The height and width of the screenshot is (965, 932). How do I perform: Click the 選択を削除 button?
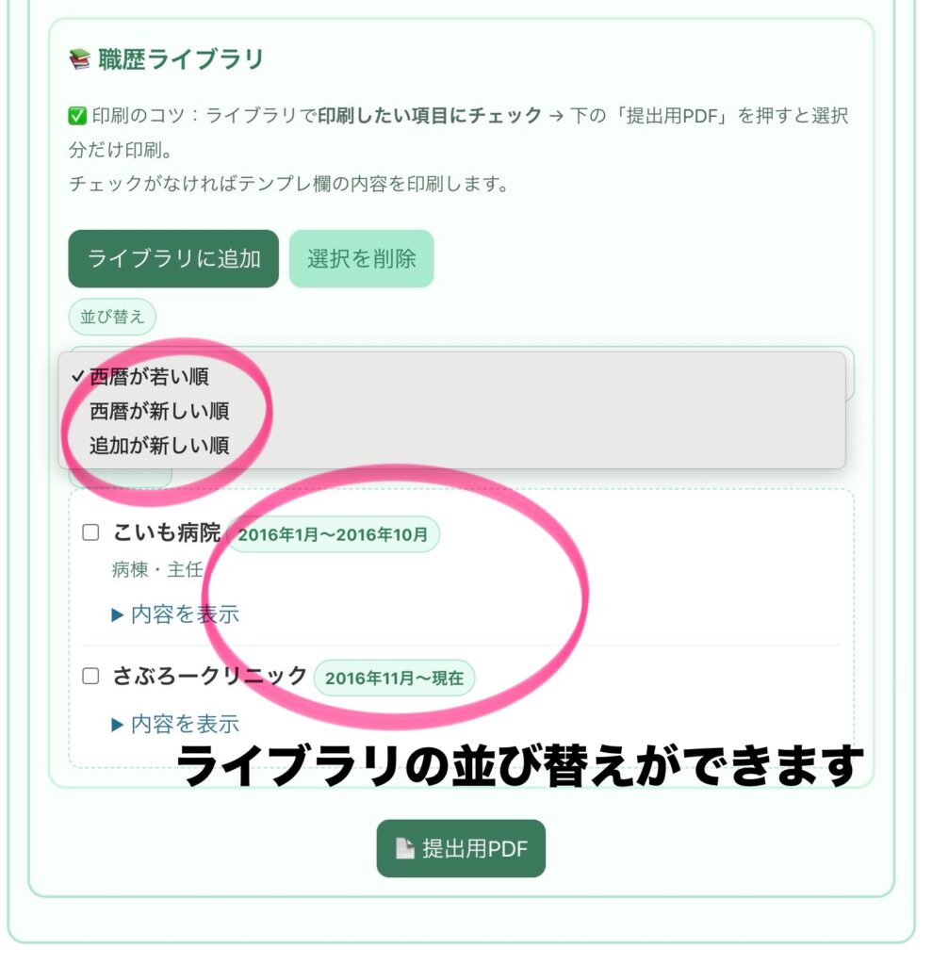tap(361, 258)
